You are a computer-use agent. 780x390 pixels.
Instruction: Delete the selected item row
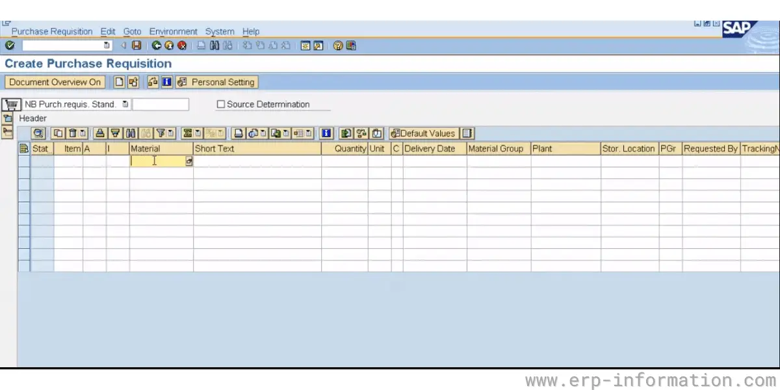pos(73,133)
